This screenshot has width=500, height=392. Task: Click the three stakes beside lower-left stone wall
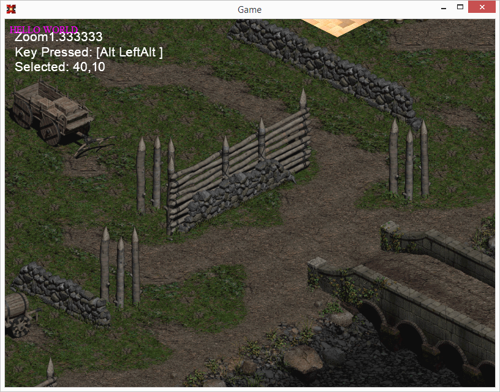pyautogui.click(x=120, y=267)
